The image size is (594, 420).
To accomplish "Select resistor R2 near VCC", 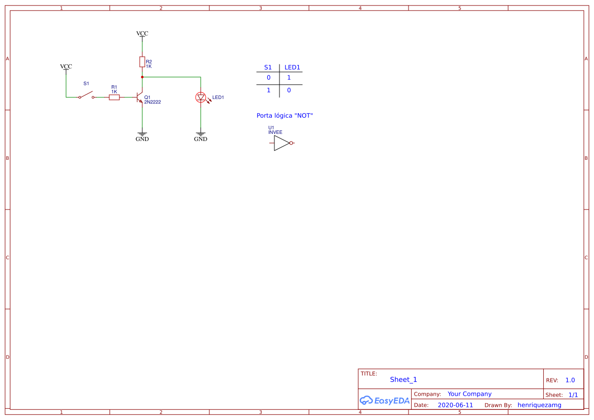I will (x=142, y=62).
